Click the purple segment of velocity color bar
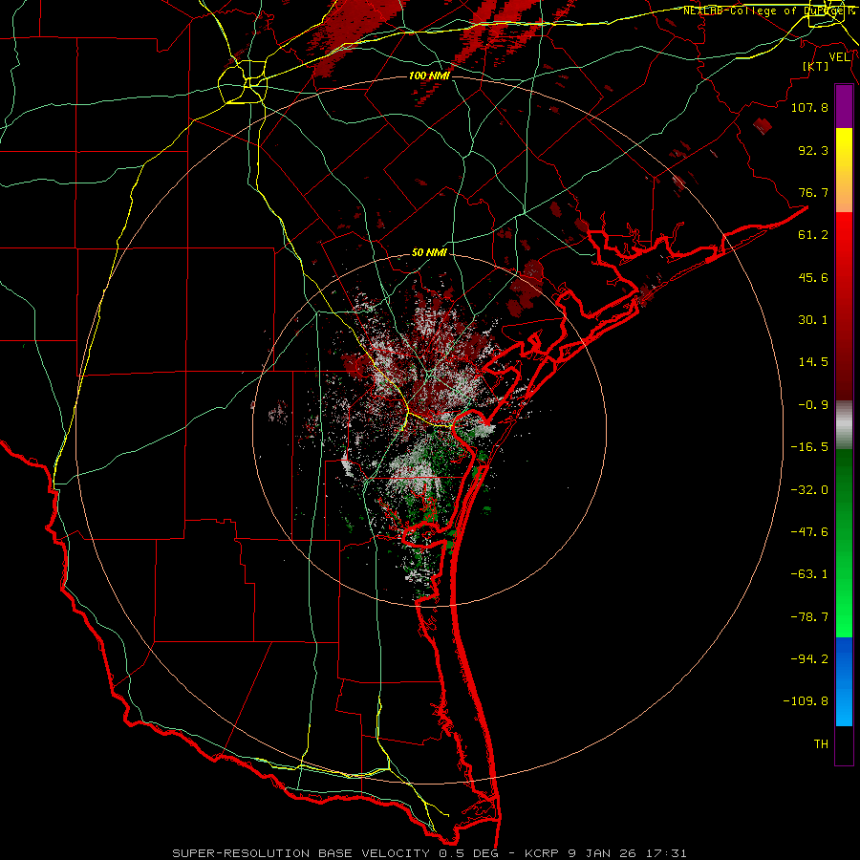Image resolution: width=860 pixels, height=860 pixels. coord(844,106)
